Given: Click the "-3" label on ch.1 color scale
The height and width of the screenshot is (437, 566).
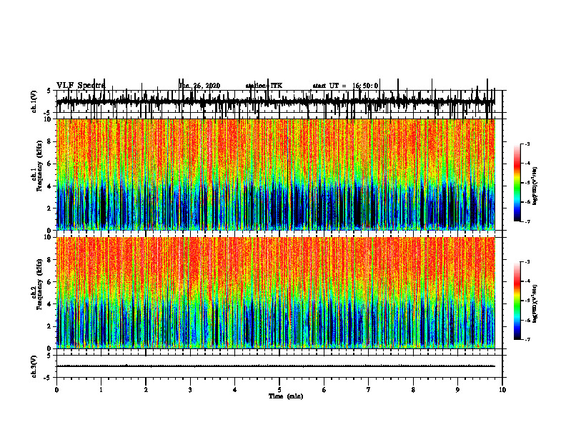Looking at the screenshot, I should (x=527, y=144).
